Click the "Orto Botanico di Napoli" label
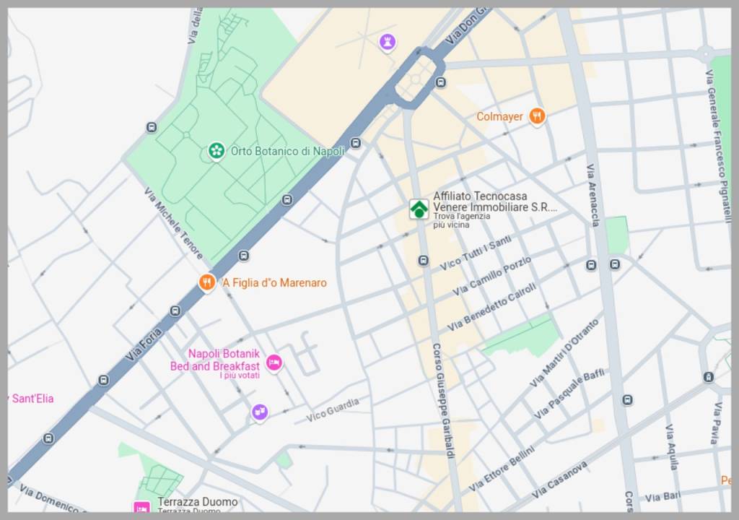Screen dimensions: 739x520 287,152
